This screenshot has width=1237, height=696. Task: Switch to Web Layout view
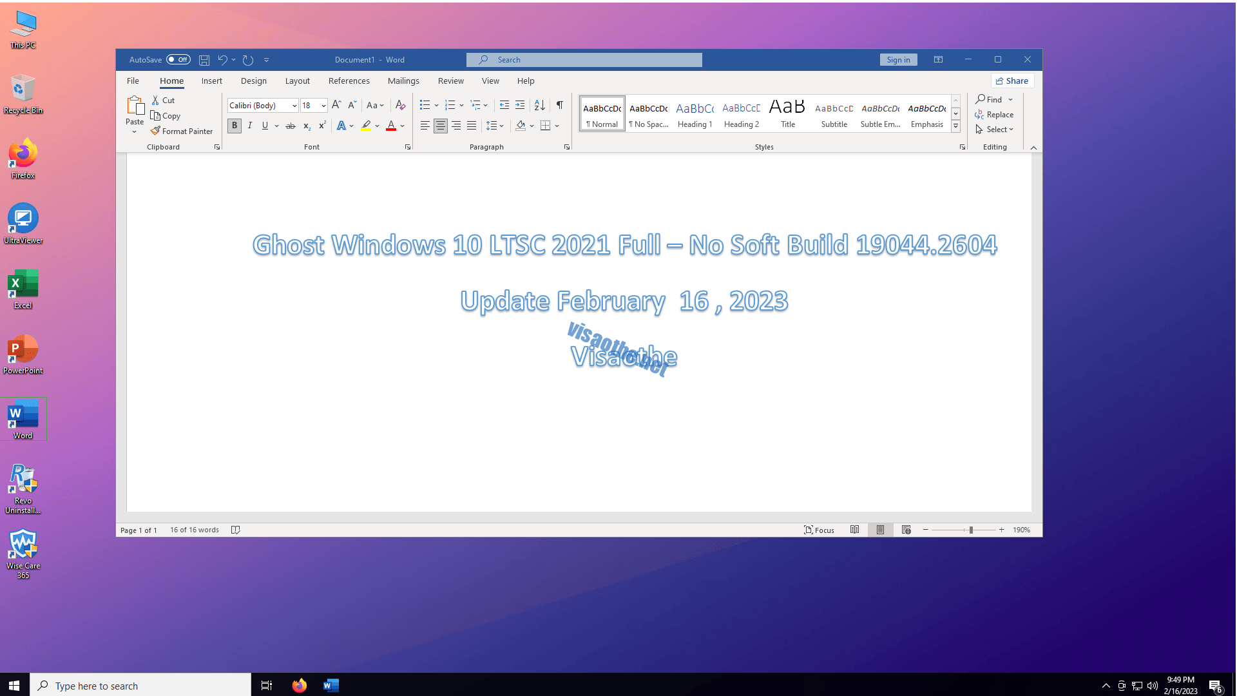906,530
